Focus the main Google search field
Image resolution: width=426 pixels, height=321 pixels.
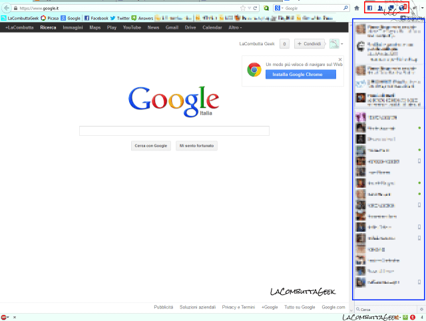pos(174,131)
